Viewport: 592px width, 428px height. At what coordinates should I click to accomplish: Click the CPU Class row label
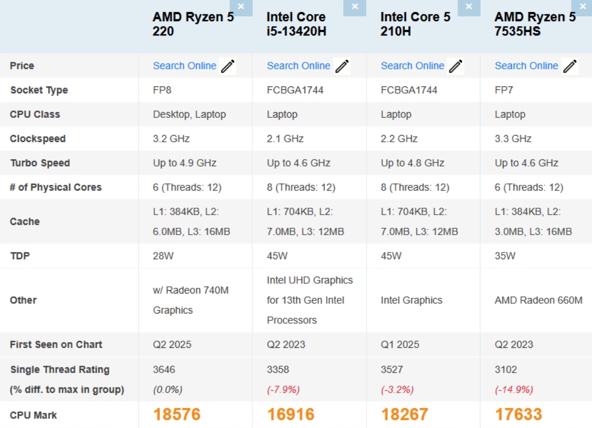tap(35, 114)
